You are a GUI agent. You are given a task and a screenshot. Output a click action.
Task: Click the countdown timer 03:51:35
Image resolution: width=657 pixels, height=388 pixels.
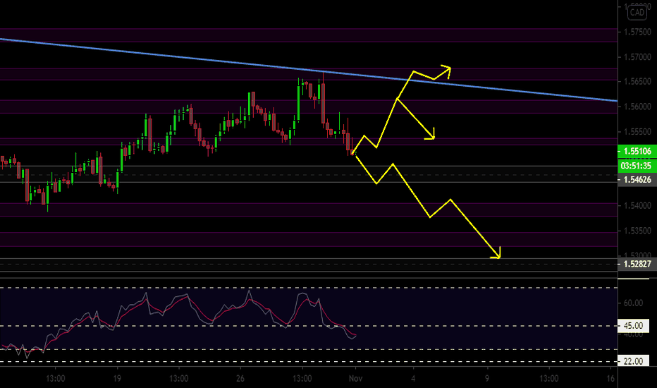coord(637,166)
